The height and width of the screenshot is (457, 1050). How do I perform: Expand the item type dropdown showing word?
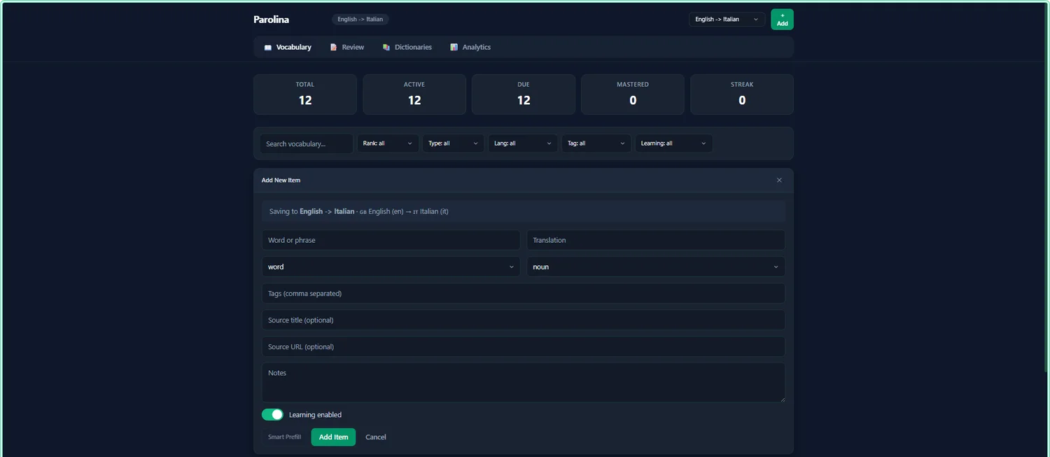click(x=391, y=267)
